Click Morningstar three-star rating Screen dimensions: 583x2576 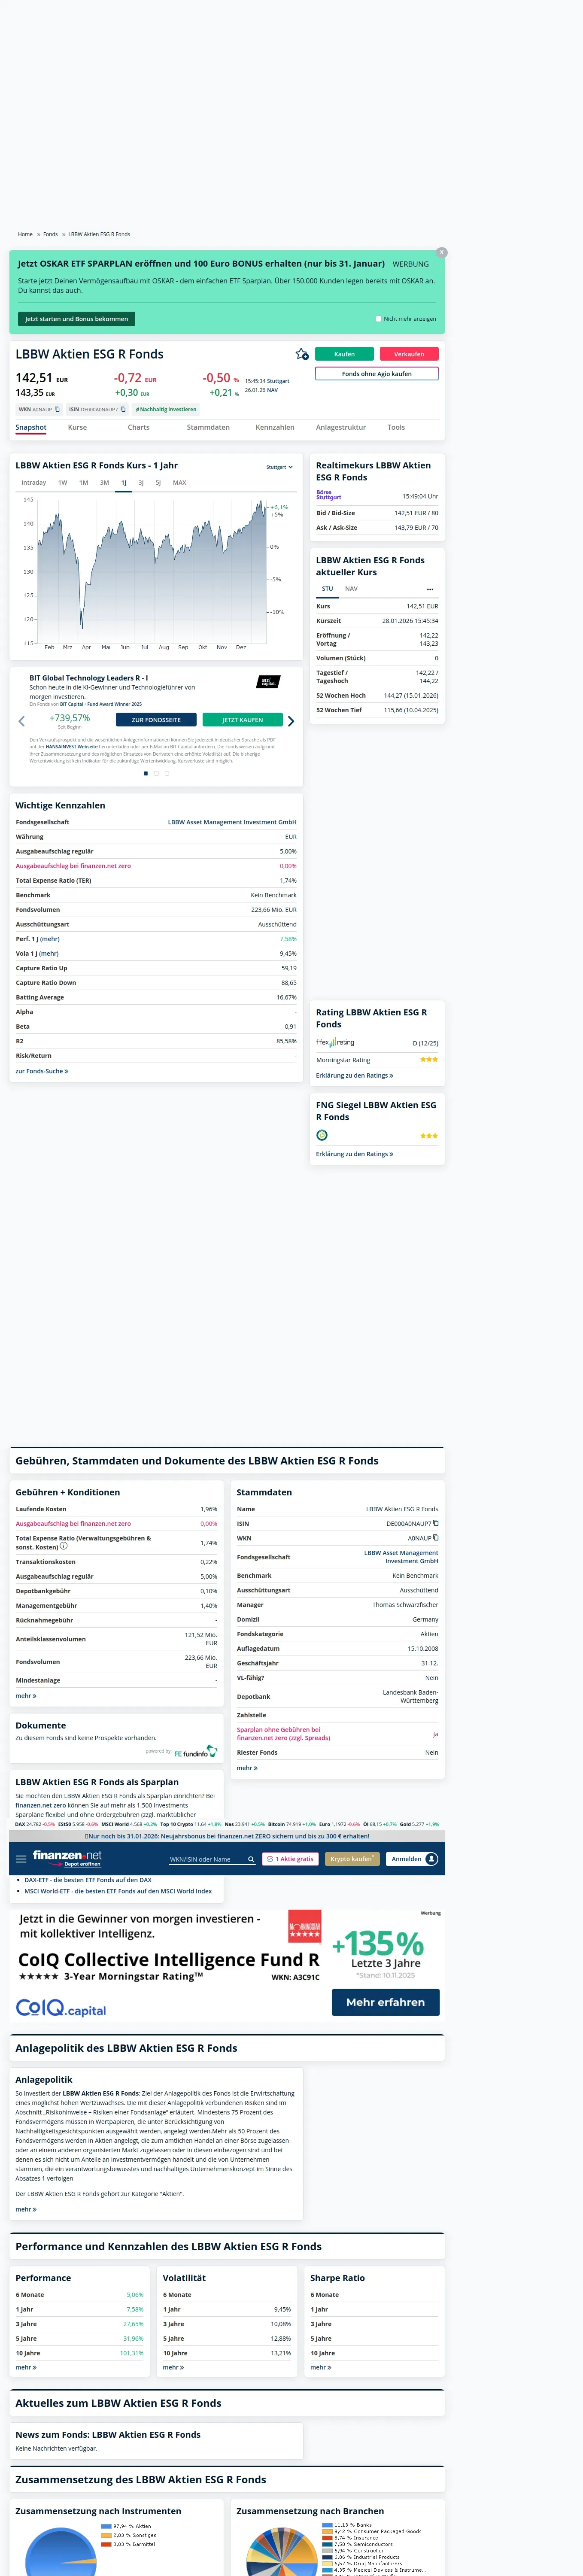click(x=429, y=1059)
